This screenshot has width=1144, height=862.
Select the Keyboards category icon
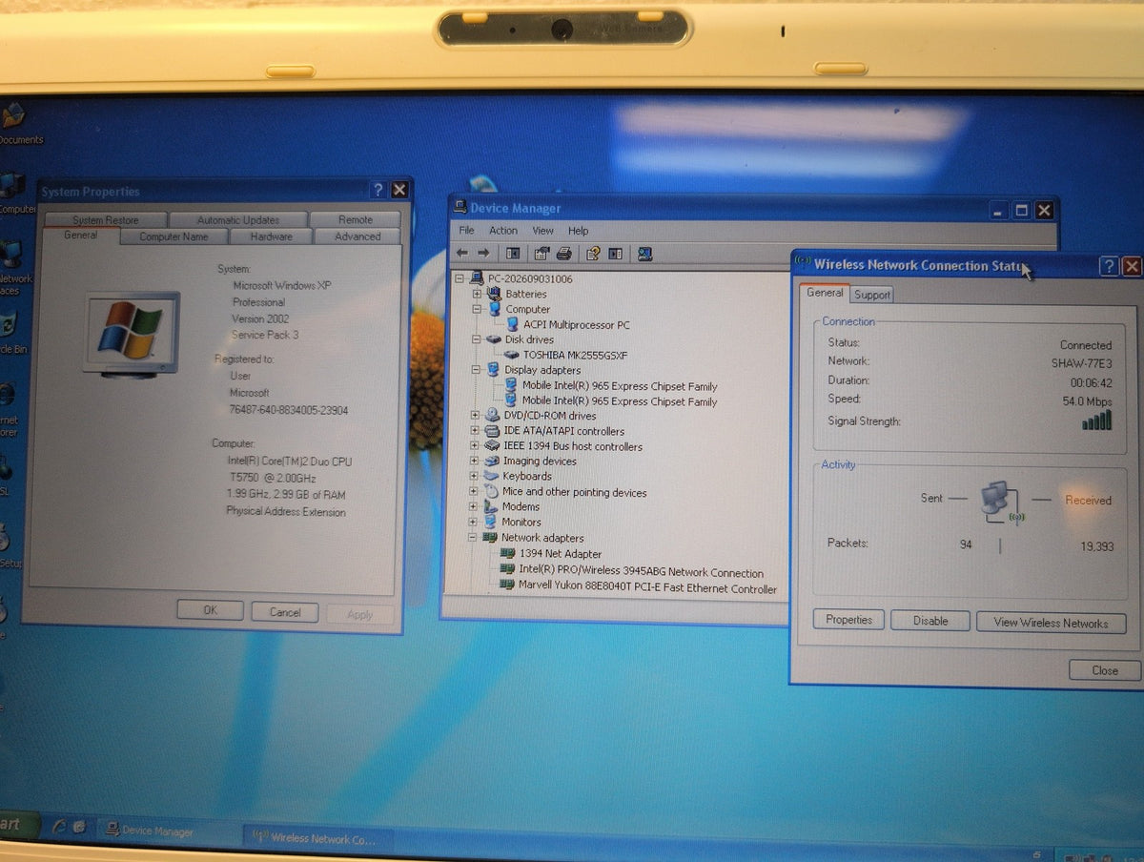(492, 476)
